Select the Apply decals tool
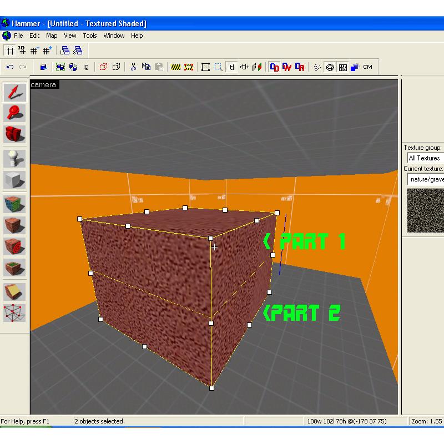The image size is (444, 444). 14,246
